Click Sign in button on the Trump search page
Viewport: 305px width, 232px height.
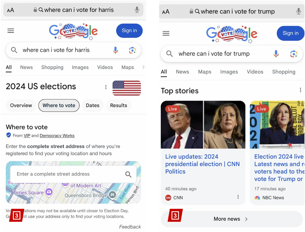click(290, 33)
